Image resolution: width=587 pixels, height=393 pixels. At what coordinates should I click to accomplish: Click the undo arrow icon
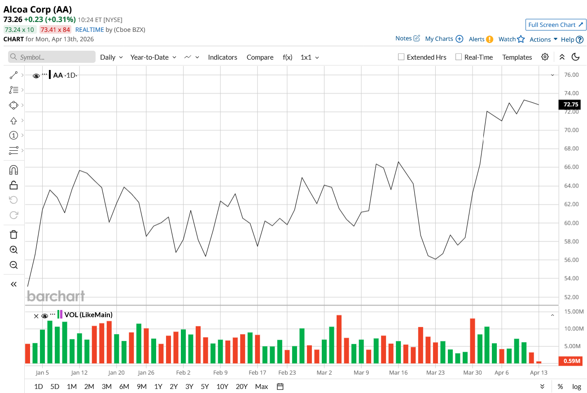(13, 200)
